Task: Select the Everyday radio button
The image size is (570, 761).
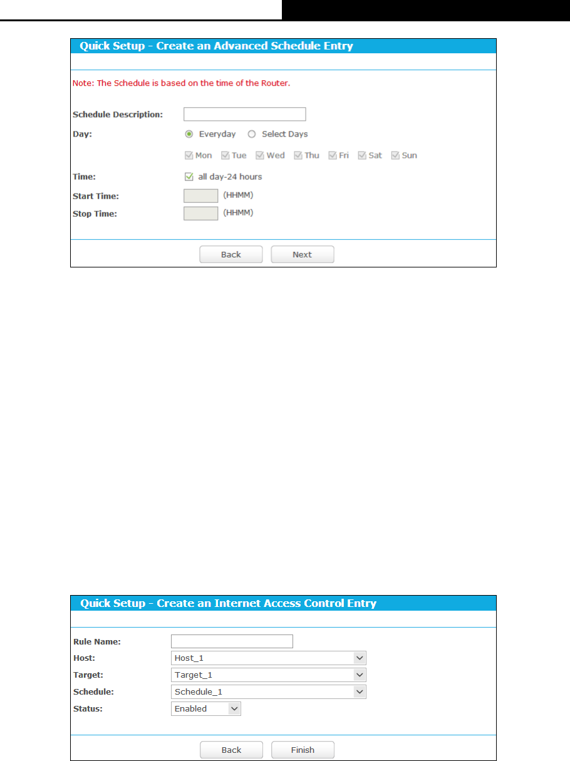Action: pyautogui.click(x=189, y=134)
